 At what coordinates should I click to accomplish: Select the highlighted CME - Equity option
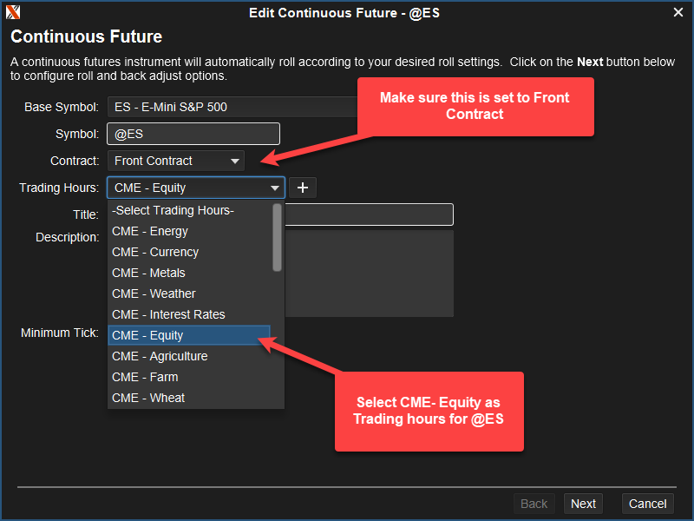147,335
